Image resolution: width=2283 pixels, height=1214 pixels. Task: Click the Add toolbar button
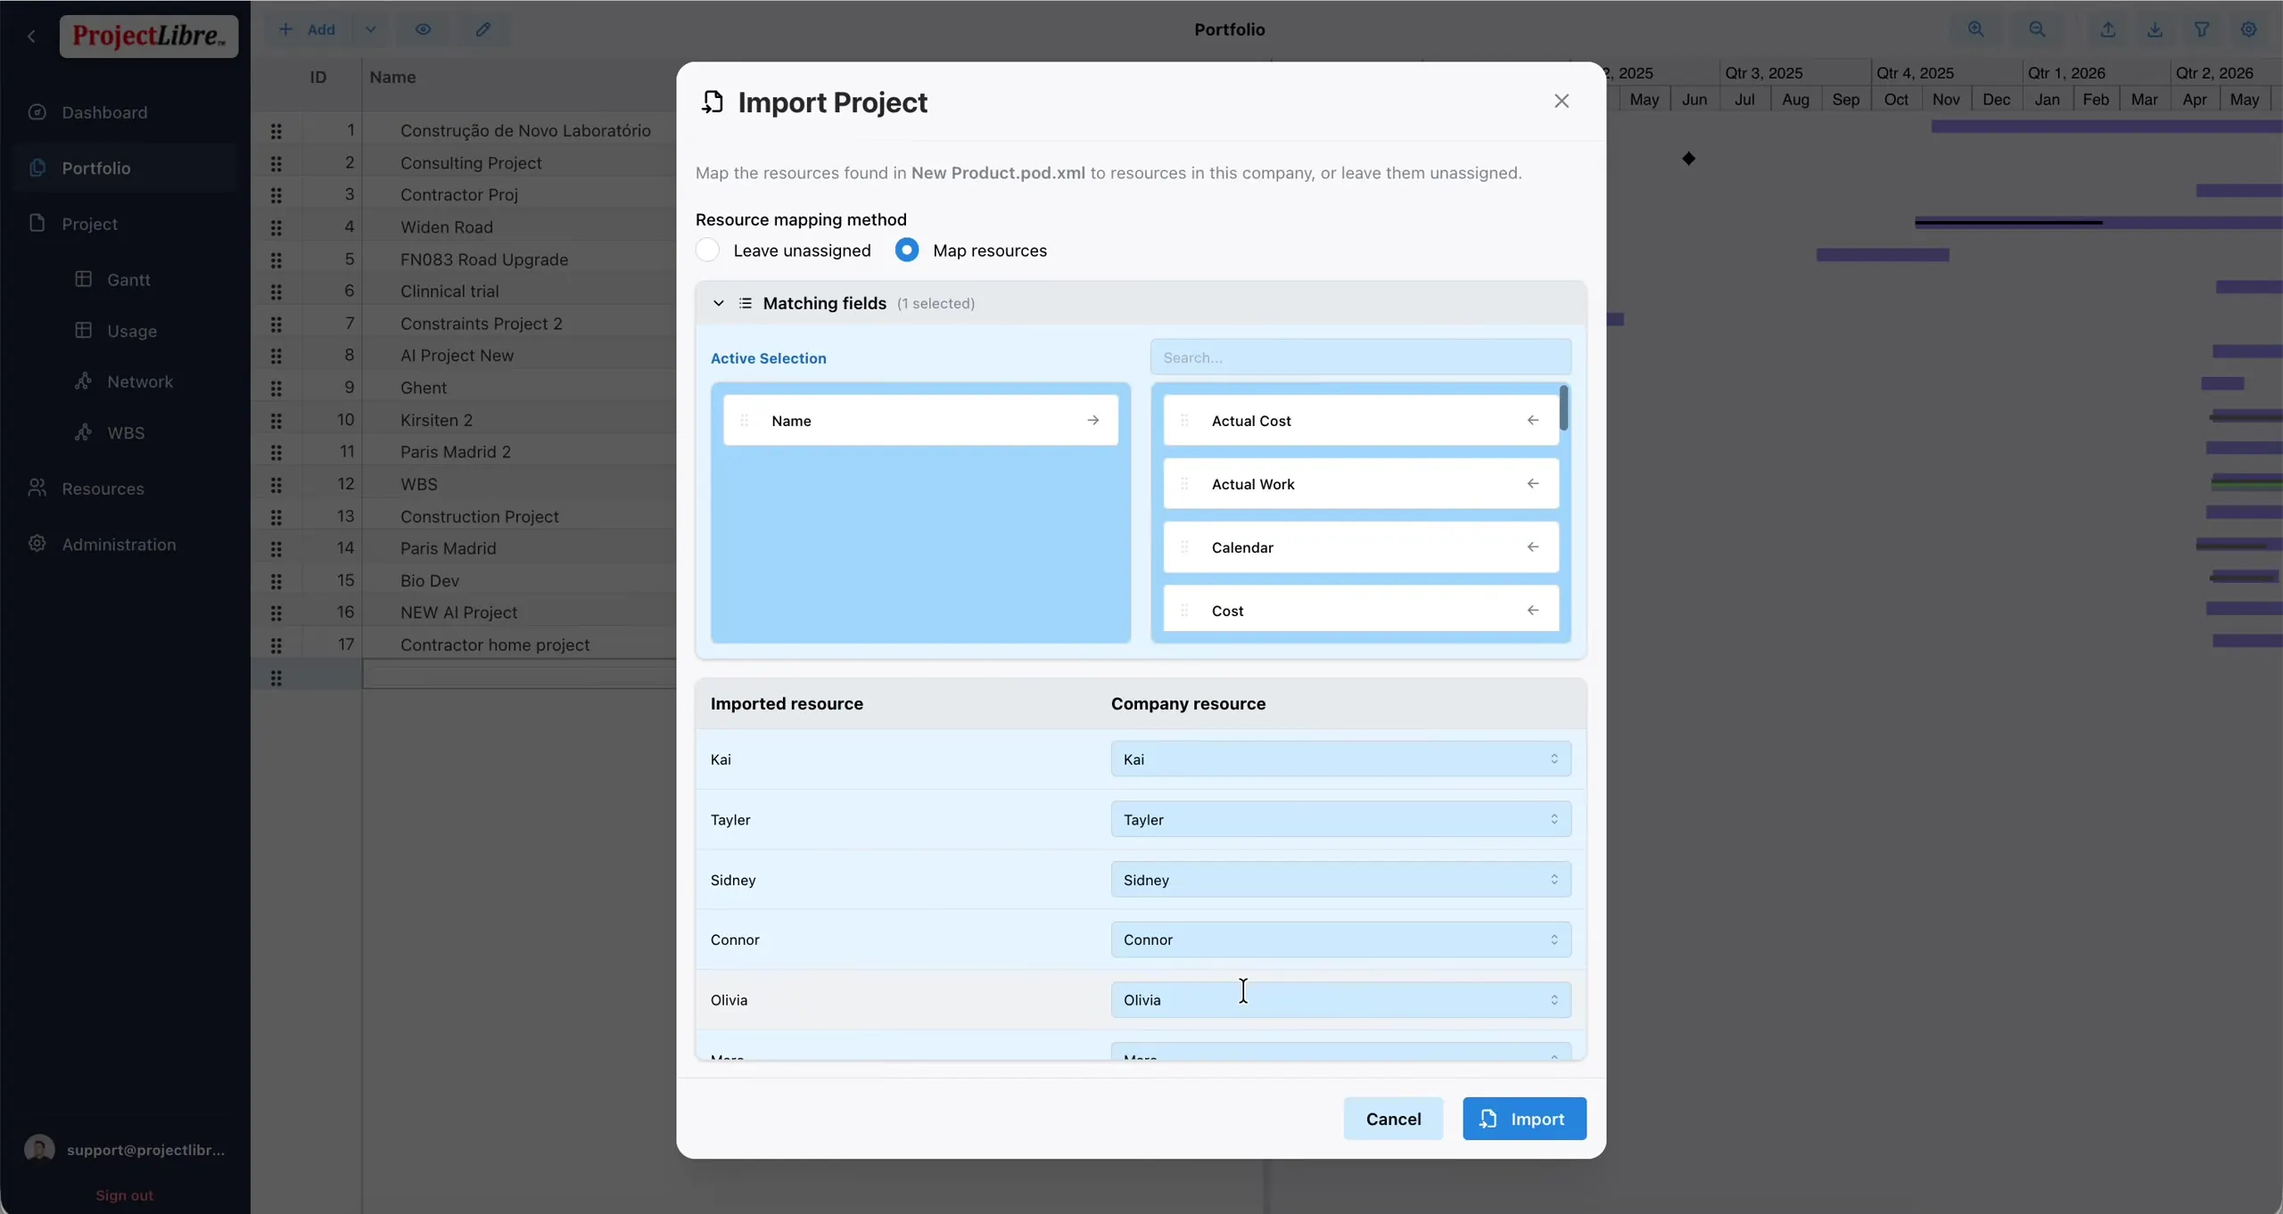(307, 29)
